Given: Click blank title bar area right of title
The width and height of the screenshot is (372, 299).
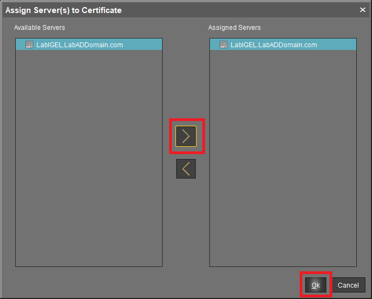Looking at the screenshot, I should 245,10.
